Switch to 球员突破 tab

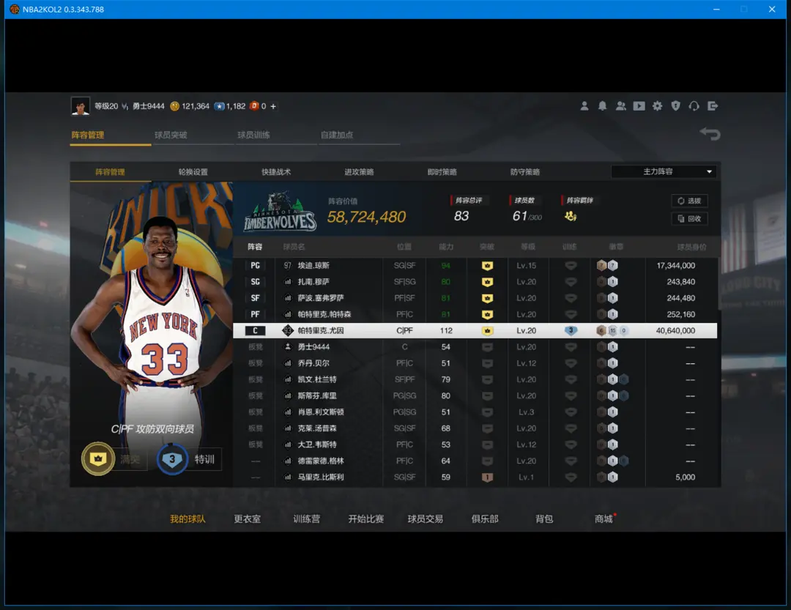tap(171, 135)
